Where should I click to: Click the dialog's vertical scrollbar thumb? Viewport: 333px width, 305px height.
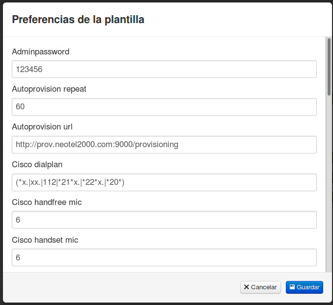point(329,66)
